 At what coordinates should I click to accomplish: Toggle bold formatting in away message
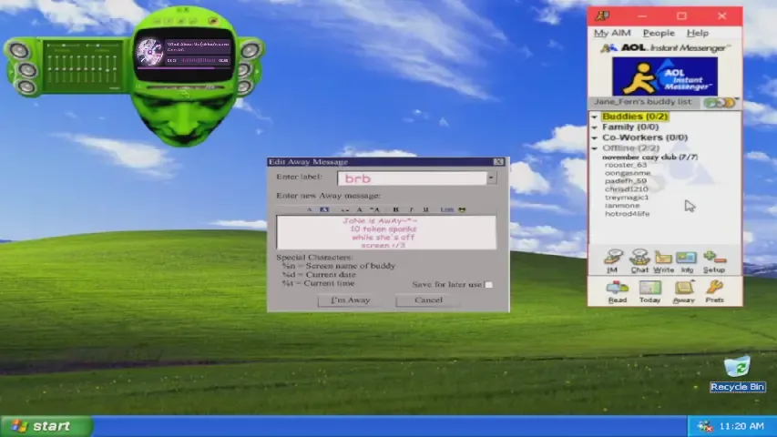click(395, 209)
